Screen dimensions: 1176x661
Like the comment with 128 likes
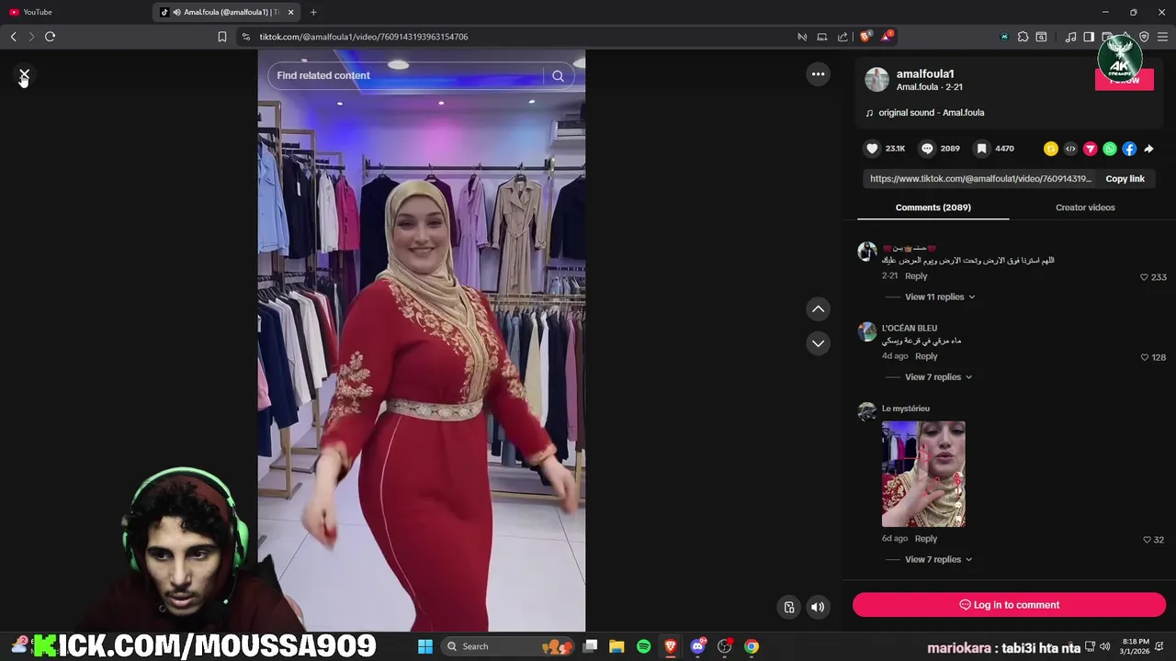coord(1144,357)
